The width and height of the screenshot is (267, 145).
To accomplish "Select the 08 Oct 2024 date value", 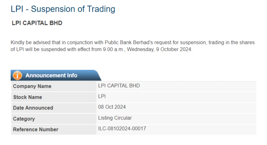I will (112, 107).
